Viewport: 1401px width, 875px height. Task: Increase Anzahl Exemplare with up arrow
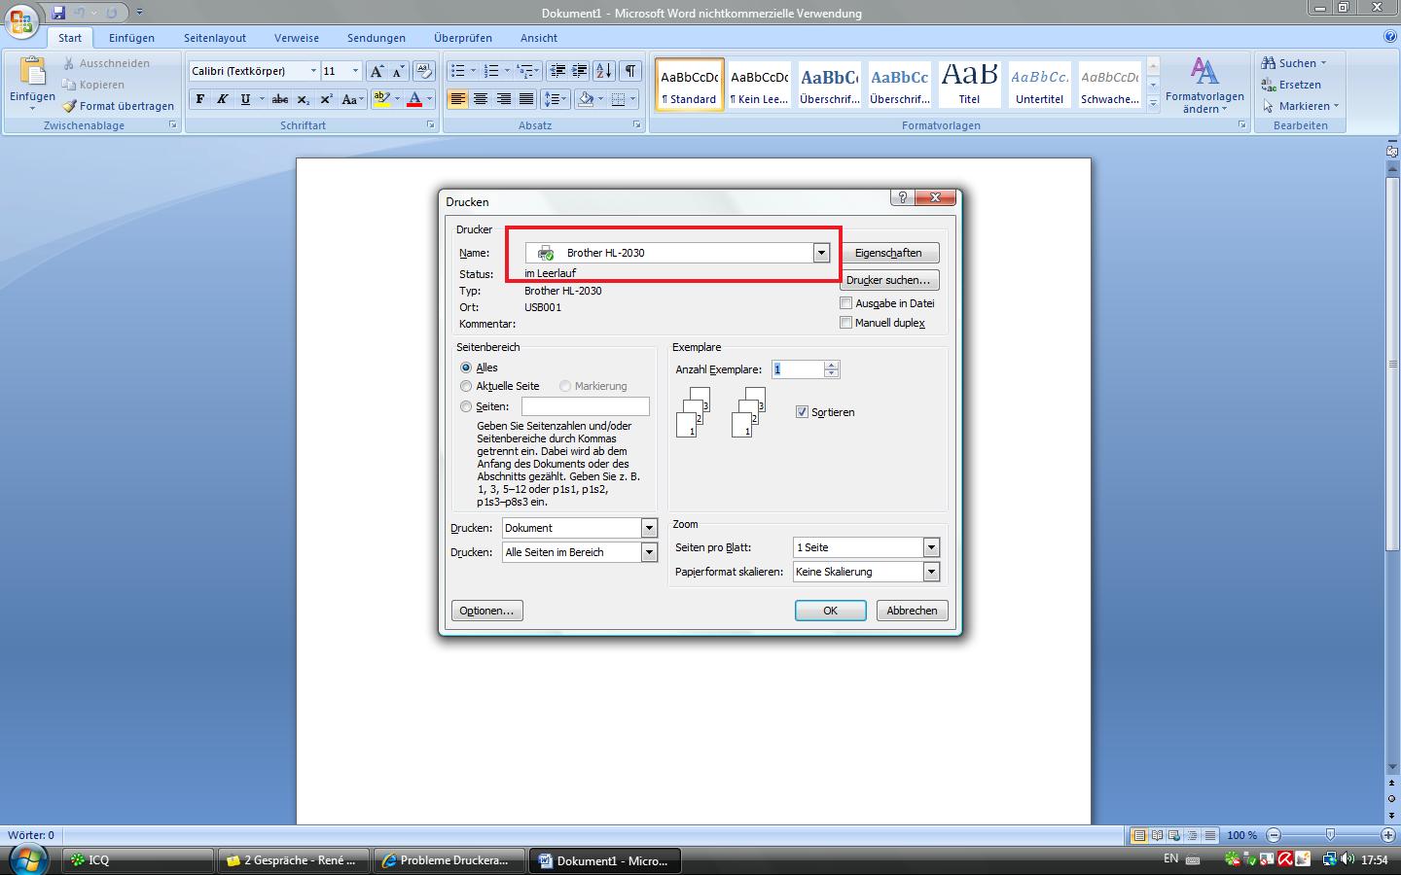point(831,366)
